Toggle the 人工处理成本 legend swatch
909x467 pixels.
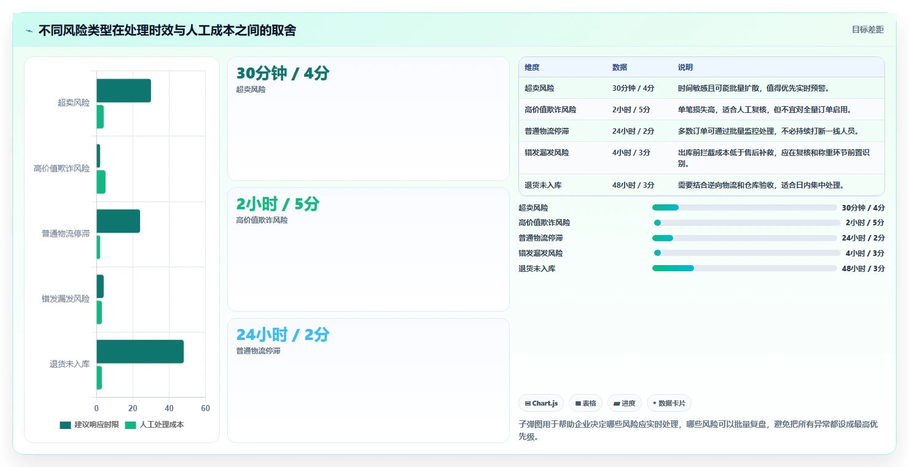coord(130,425)
